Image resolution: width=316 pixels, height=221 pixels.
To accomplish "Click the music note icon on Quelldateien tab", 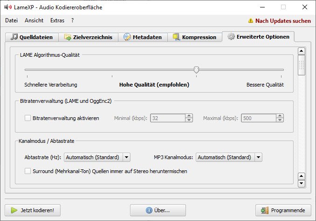I will click(14, 37).
